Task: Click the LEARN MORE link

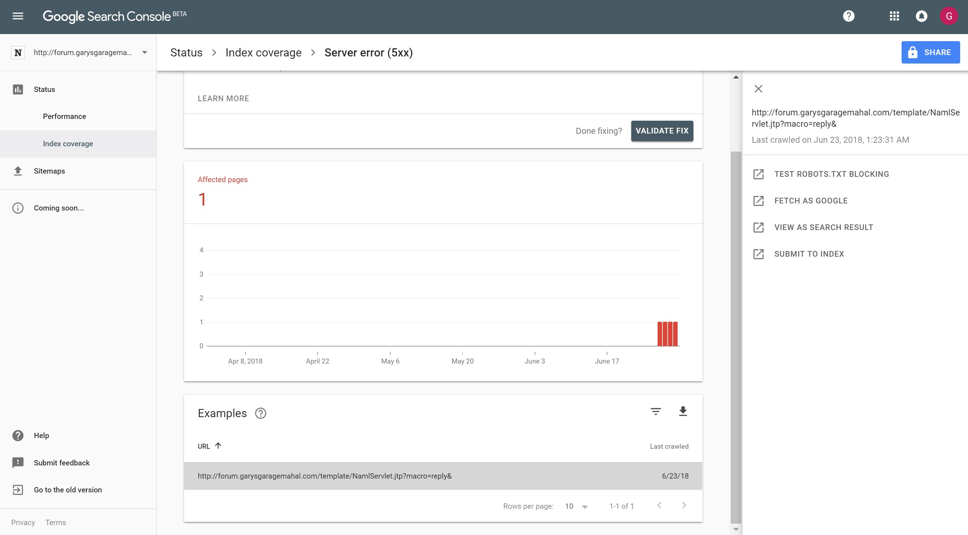Action: pyautogui.click(x=223, y=98)
